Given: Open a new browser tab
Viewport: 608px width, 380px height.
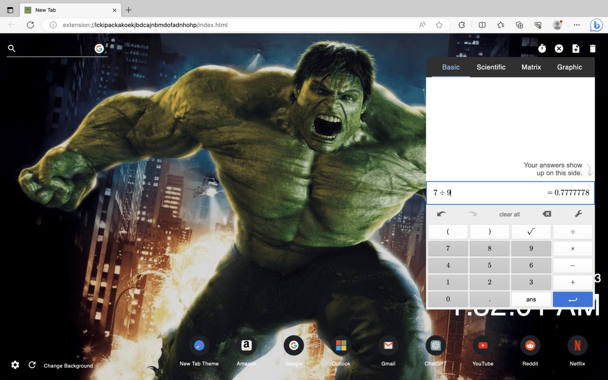Looking at the screenshot, I should [x=129, y=10].
